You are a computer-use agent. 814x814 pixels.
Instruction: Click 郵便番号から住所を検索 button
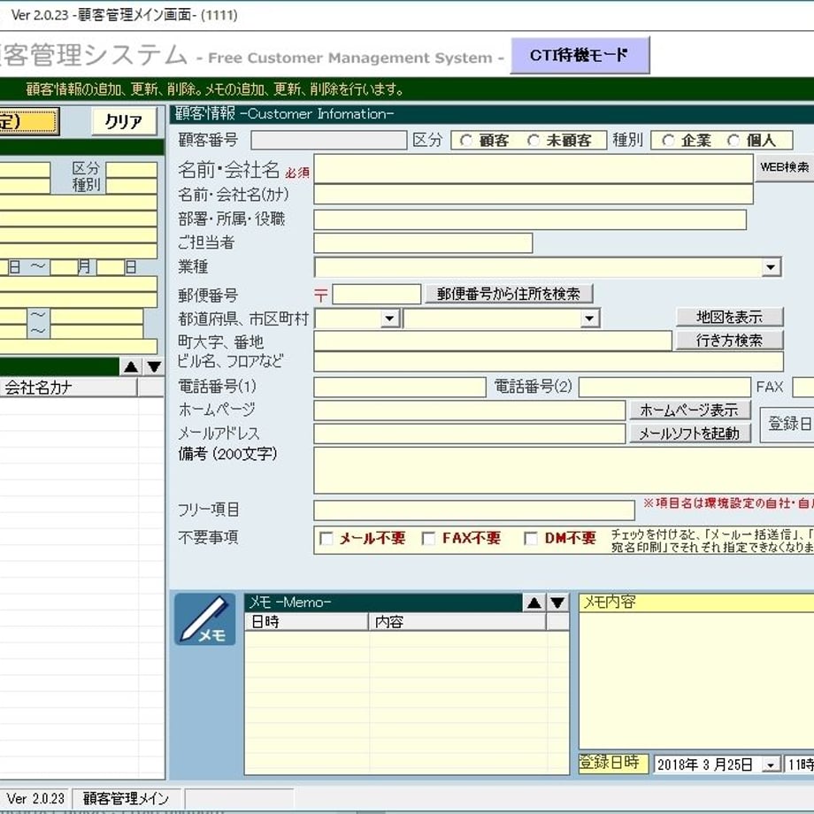(509, 294)
